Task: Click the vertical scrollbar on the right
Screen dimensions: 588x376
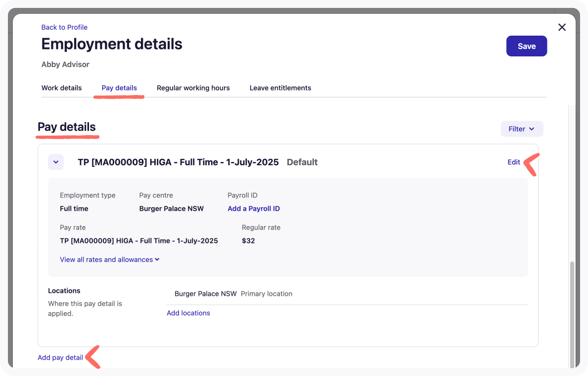Action: (572, 312)
